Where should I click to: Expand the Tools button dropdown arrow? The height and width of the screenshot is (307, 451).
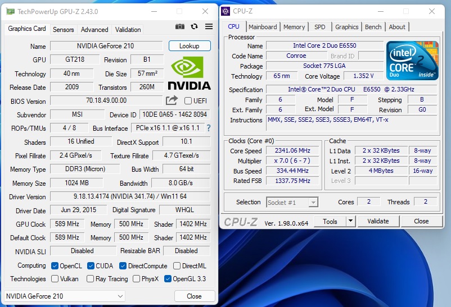pyautogui.click(x=350, y=221)
